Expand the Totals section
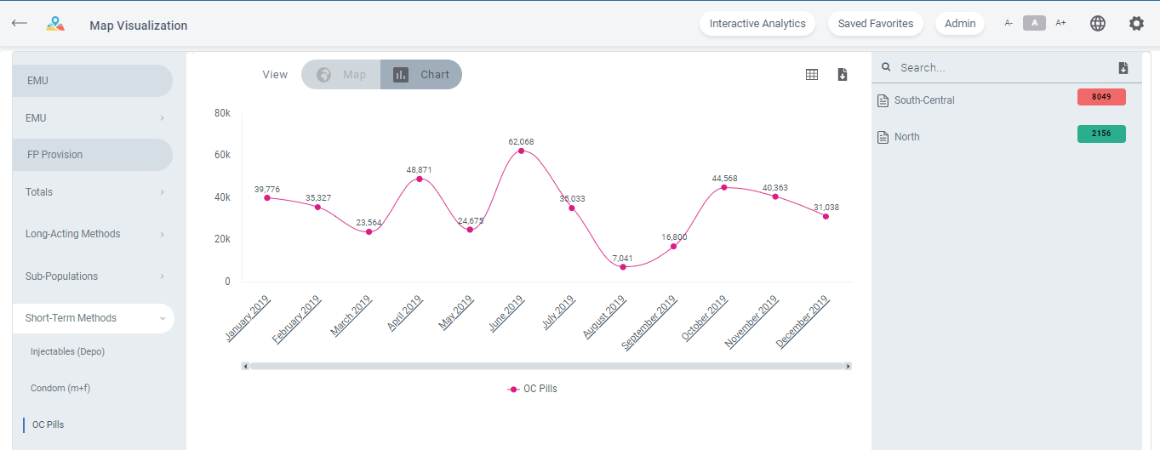Viewport: 1160px width, 450px height. point(94,192)
